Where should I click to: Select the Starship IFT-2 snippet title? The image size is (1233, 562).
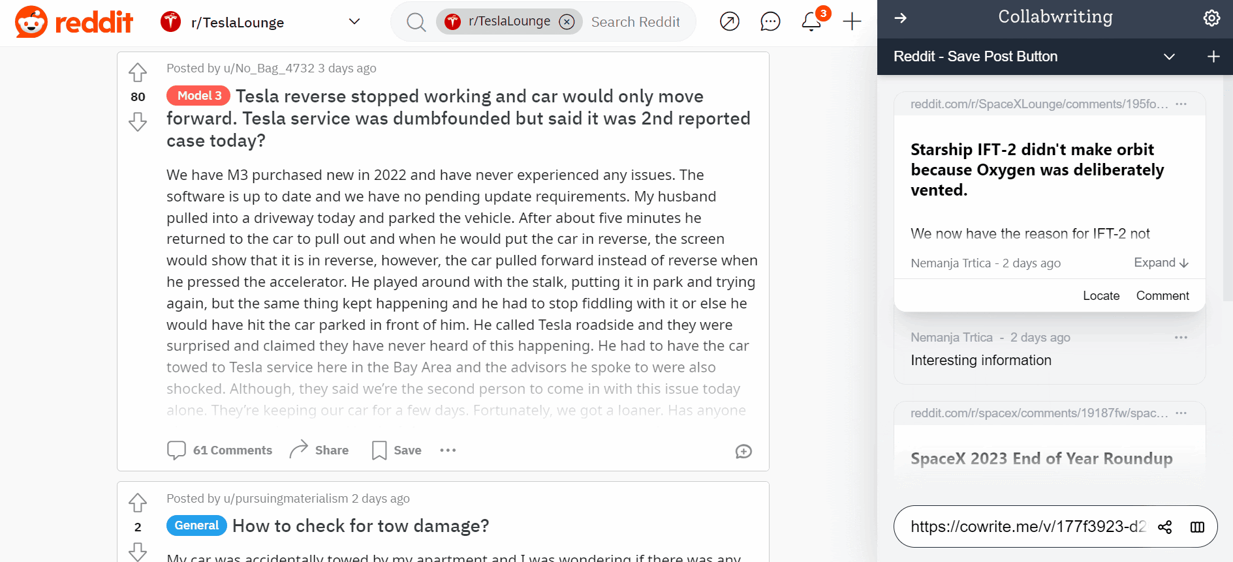pyautogui.click(x=1037, y=170)
